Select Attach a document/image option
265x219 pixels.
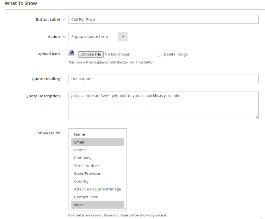pyautogui.click(x=97, y=189)
